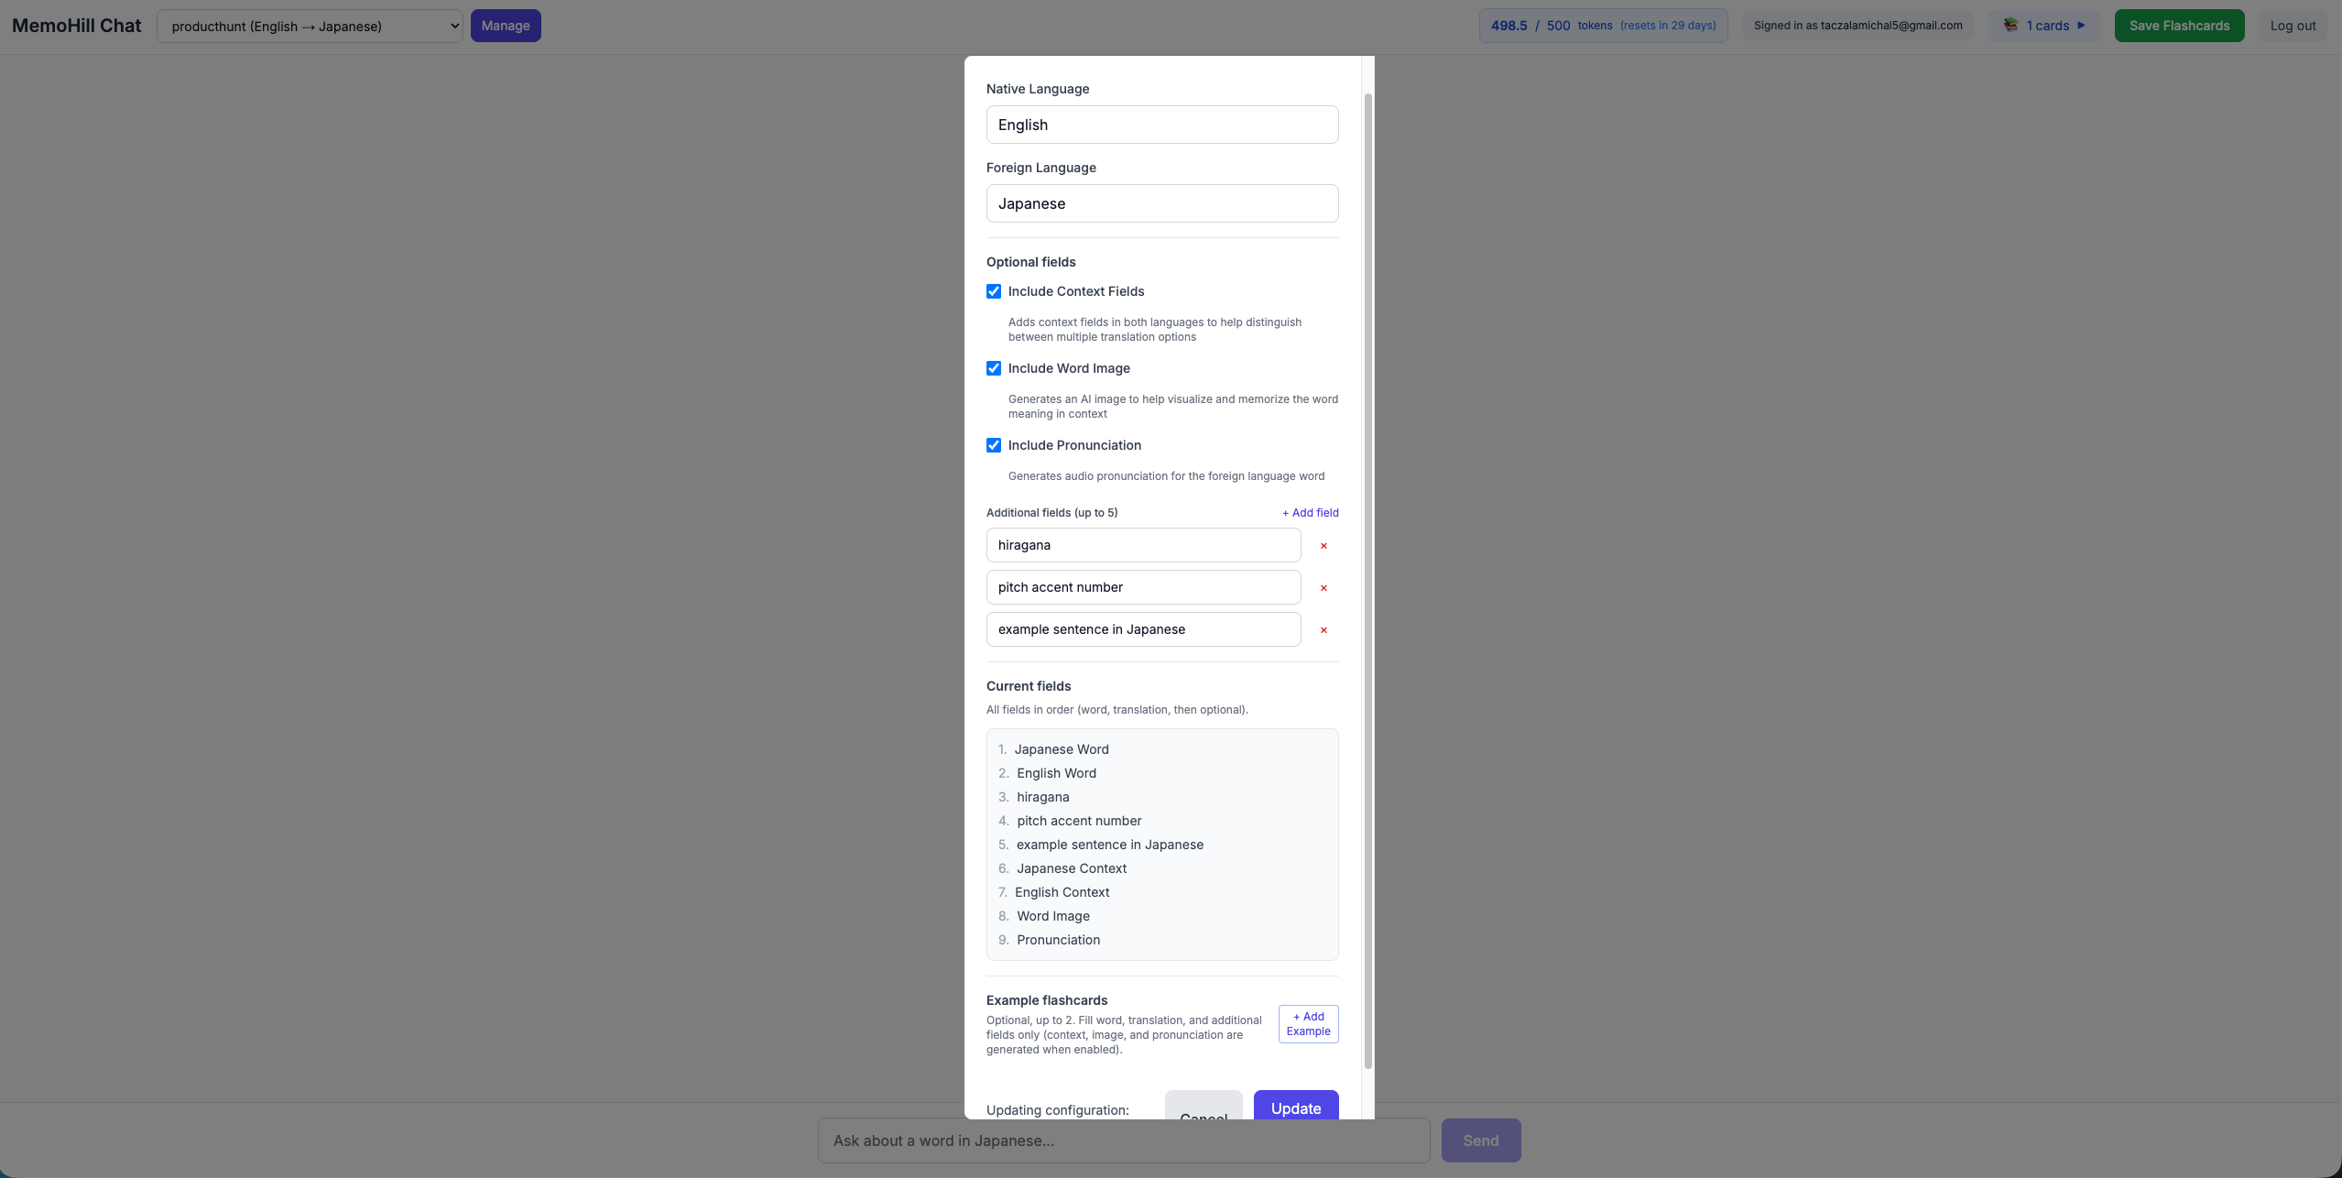The height and width of the screenshot is (1178, 2342).
Task: Click the + Add field link
Action: click(1310, 513)
